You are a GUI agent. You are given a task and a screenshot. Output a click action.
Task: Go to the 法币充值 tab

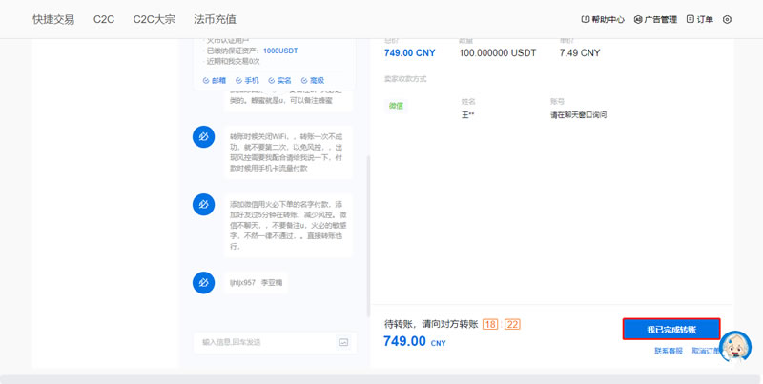pyautogui.click(x=215, y=19)
